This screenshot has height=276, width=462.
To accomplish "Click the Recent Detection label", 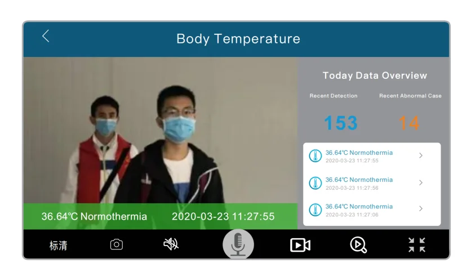I will (x=333, y=96).
